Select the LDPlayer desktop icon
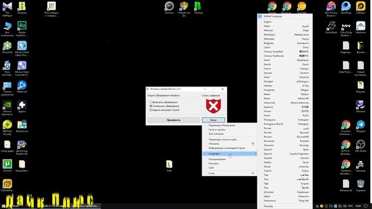Viewport: 372px width, 209px height. [x=360, y=8]
